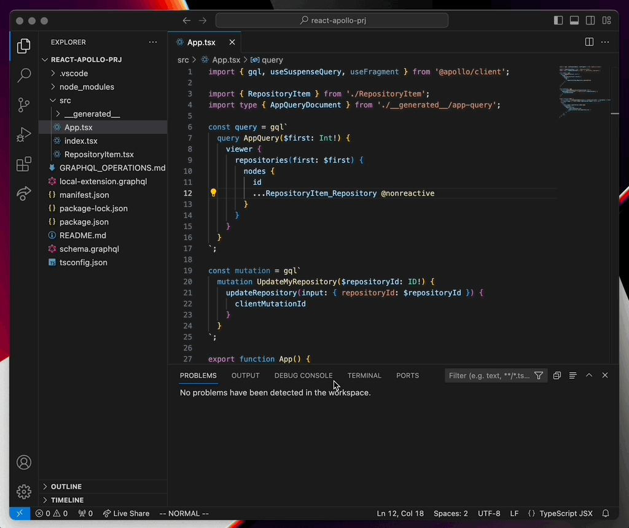Click the Go Back arrow

pos(187,20)
